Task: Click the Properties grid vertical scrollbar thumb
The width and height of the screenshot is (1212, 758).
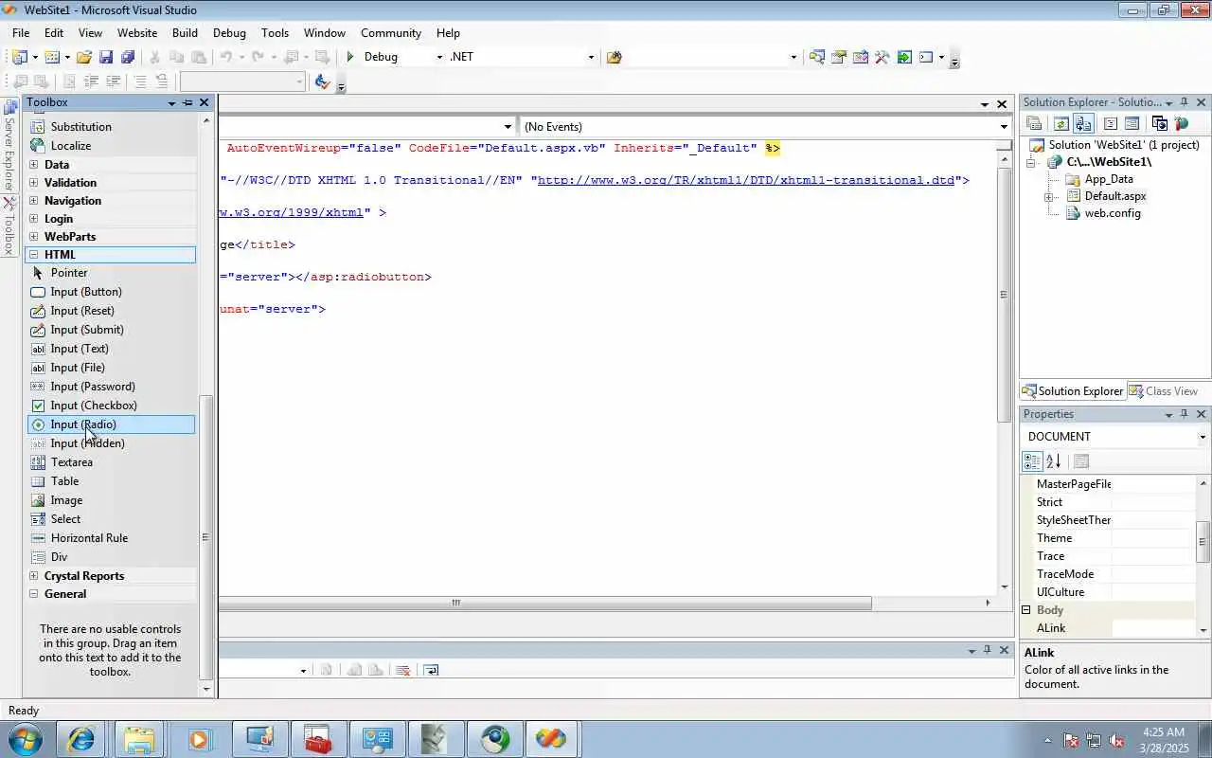Action: click(1203, 542)
